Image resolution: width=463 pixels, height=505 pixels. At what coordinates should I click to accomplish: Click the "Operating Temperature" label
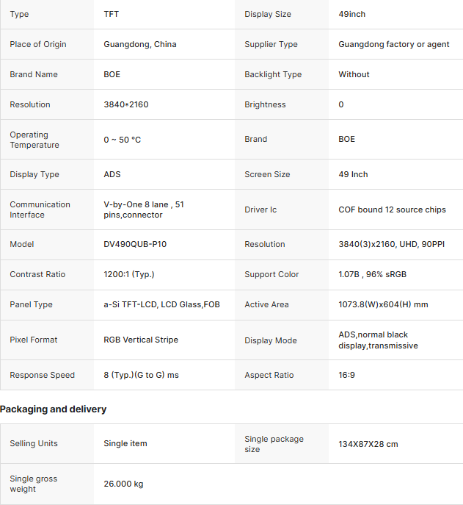34,140
